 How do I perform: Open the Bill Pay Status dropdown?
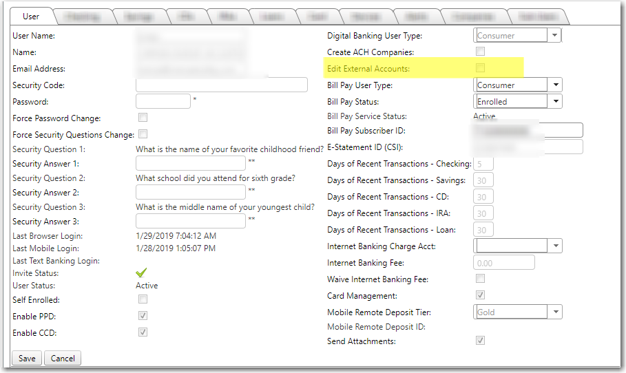(555, 102)
